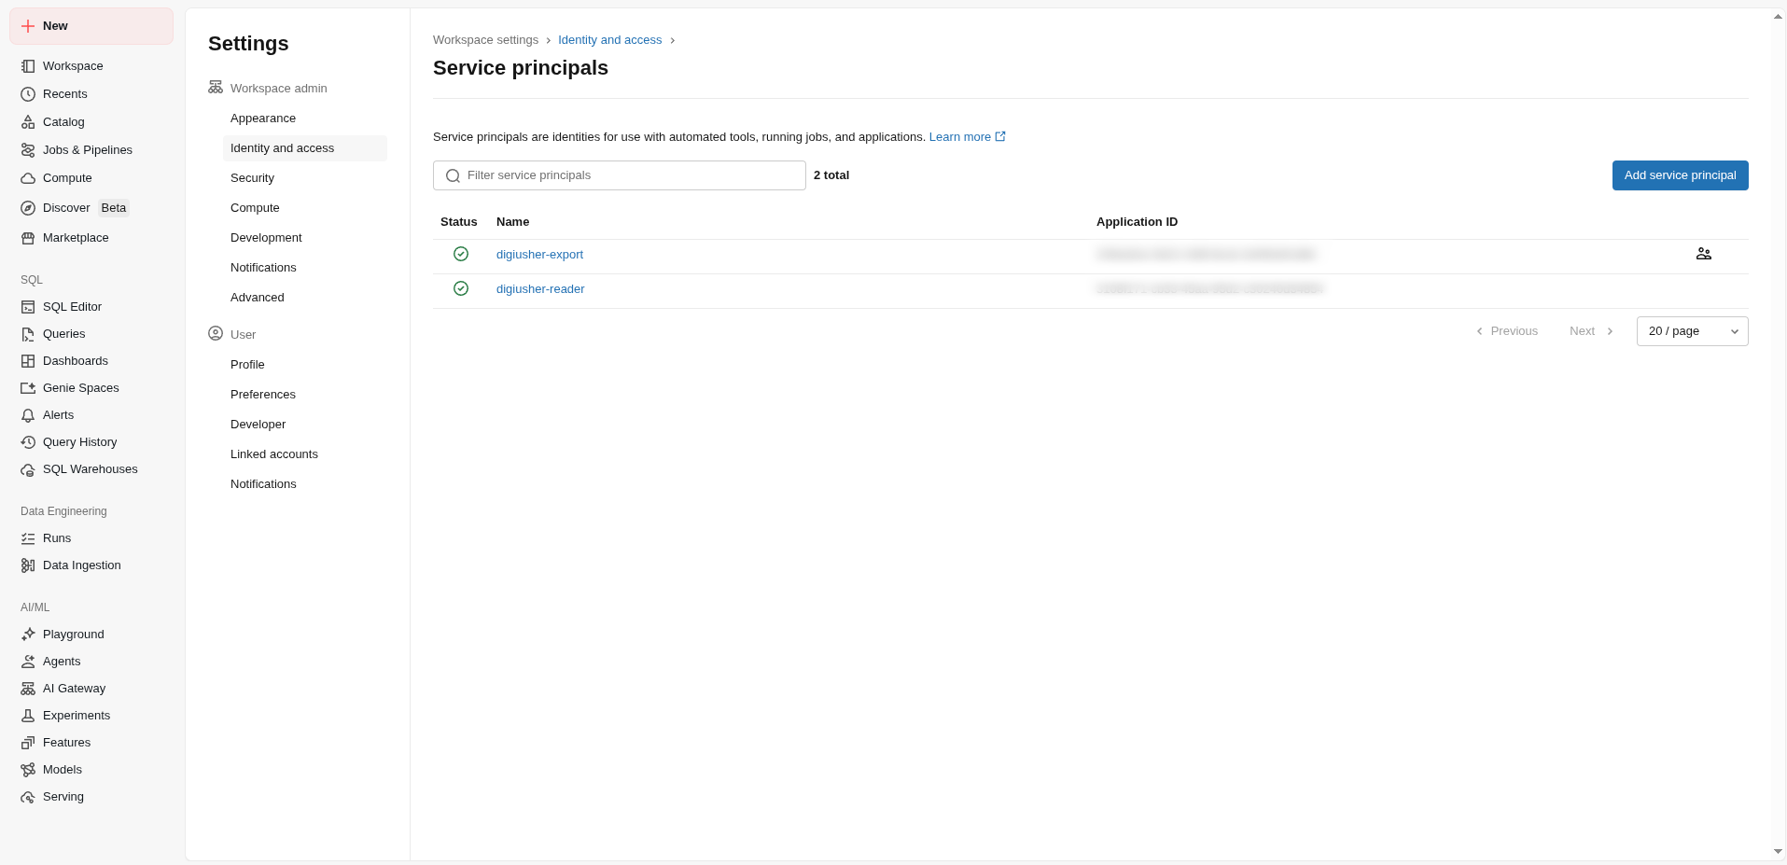Click the scrollbar down arrow
The width and height of the screenshot is (1787, 865).
click(x=1778, y=851)
